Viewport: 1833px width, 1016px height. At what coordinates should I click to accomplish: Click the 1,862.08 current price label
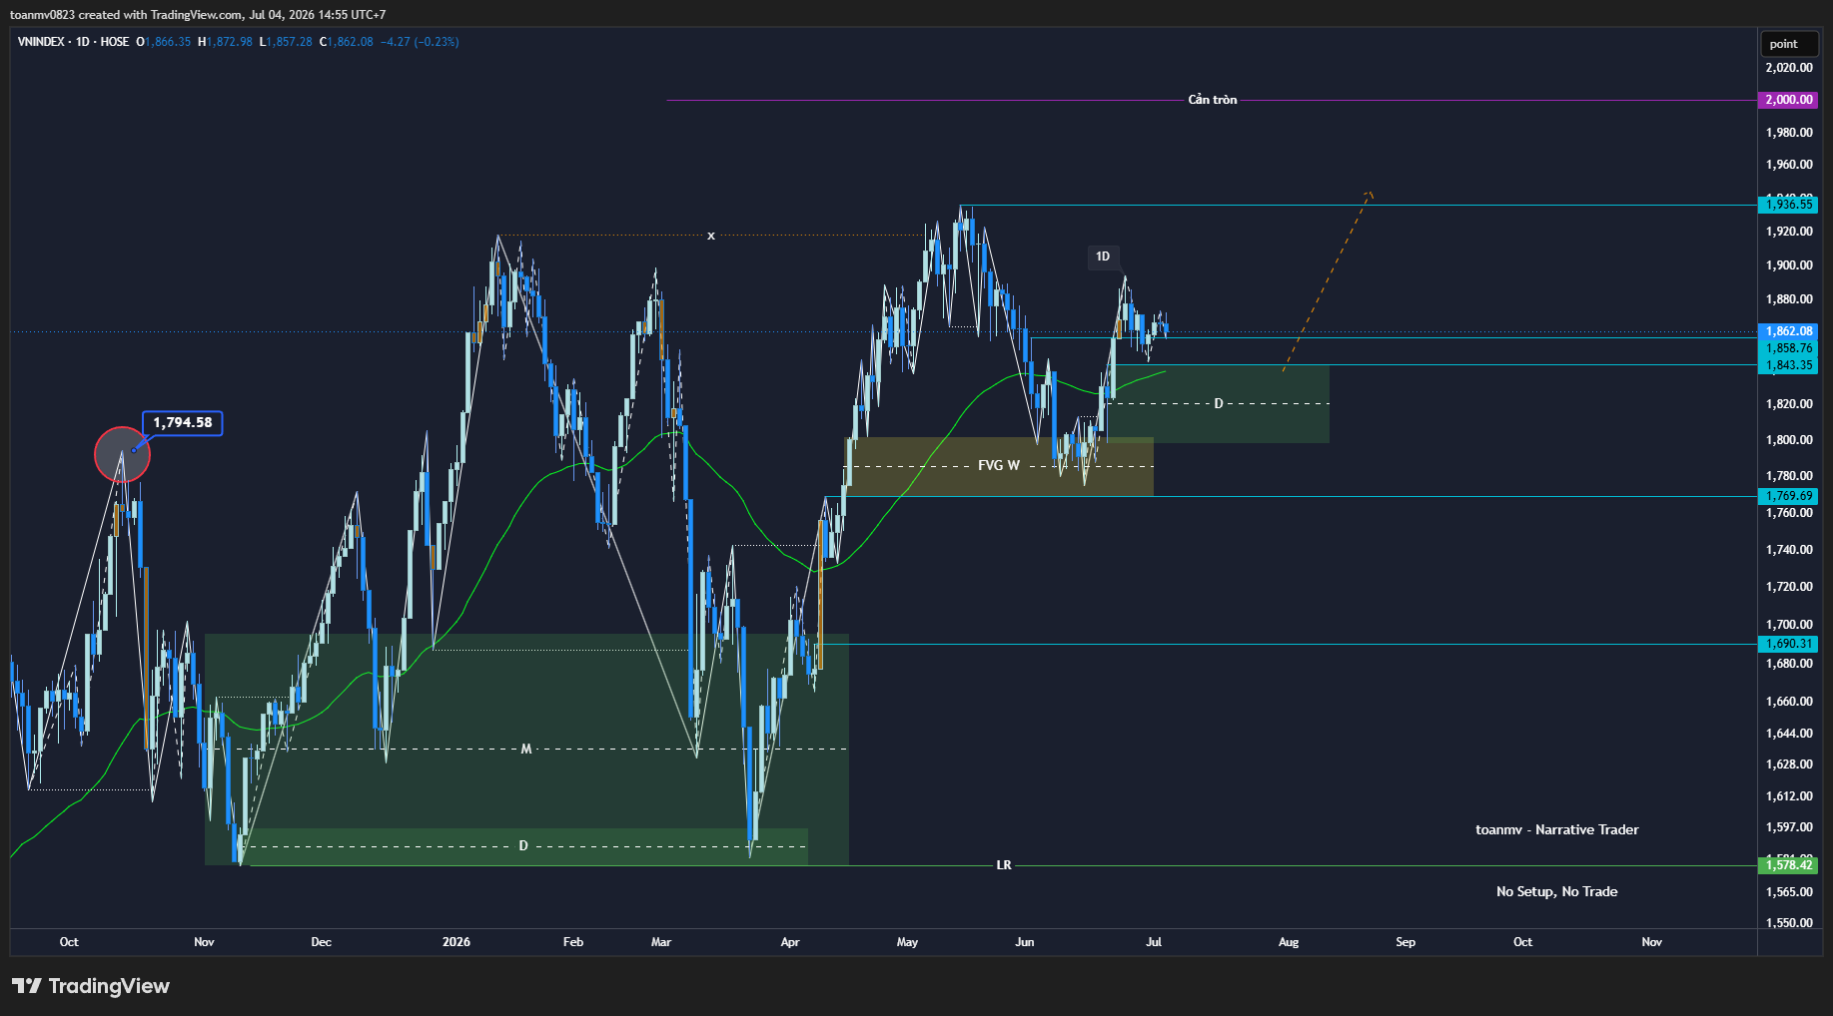pos(1788,331)
